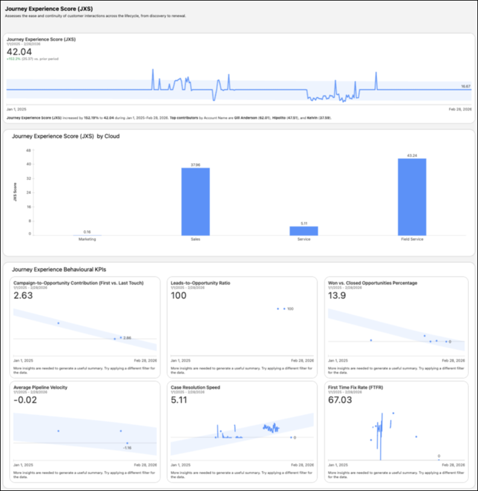Select the Case Resolution Speed trend chart
Image resolution: width=478 pixels, height=491 pixels.
click(242, 437)
